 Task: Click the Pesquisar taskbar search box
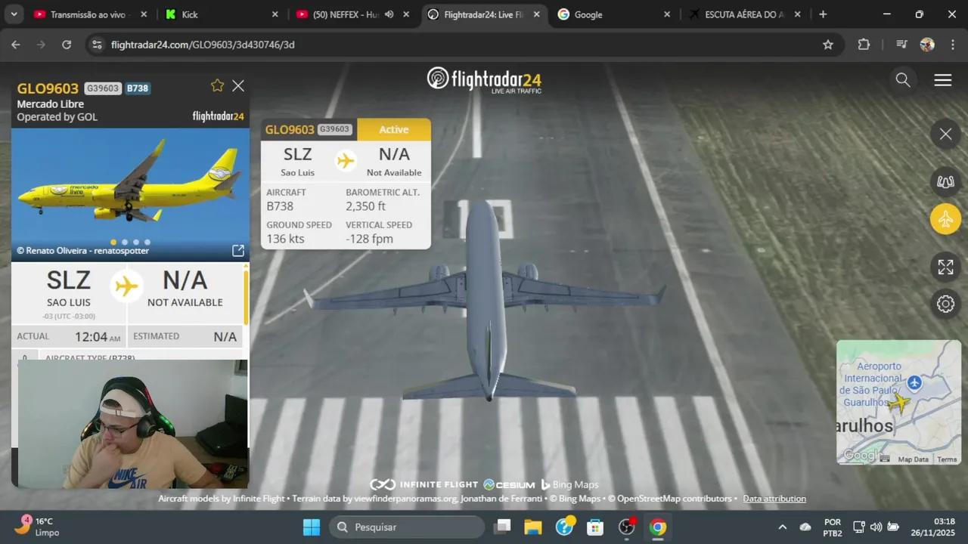click(406, 527)
